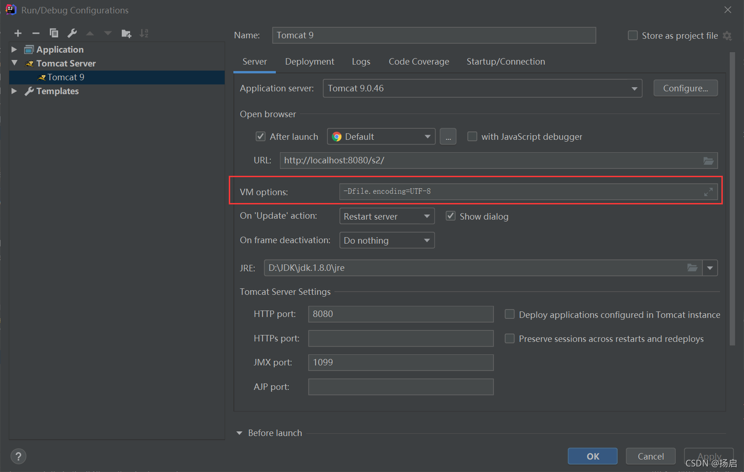The height and width of the screenshot is (472, 744).
Task: Click the JMX port field 1099
Action: tap(401, 363)
